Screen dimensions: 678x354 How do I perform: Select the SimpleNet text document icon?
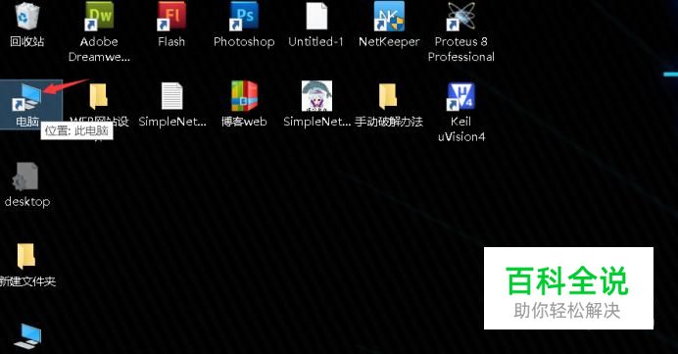pyautogui.click(x=172, y=96)
